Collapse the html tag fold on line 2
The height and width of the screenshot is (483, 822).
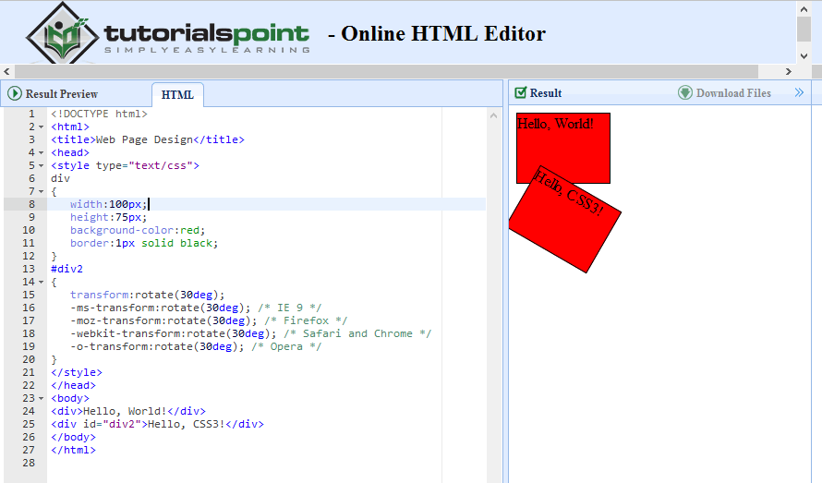point(42,127)
